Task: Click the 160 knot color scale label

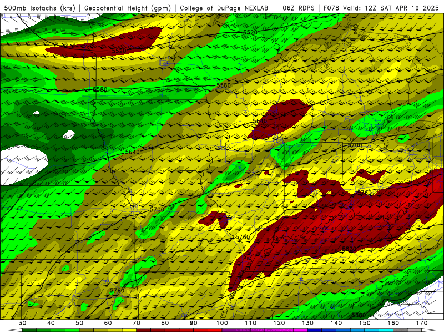Action: point(393,323)
